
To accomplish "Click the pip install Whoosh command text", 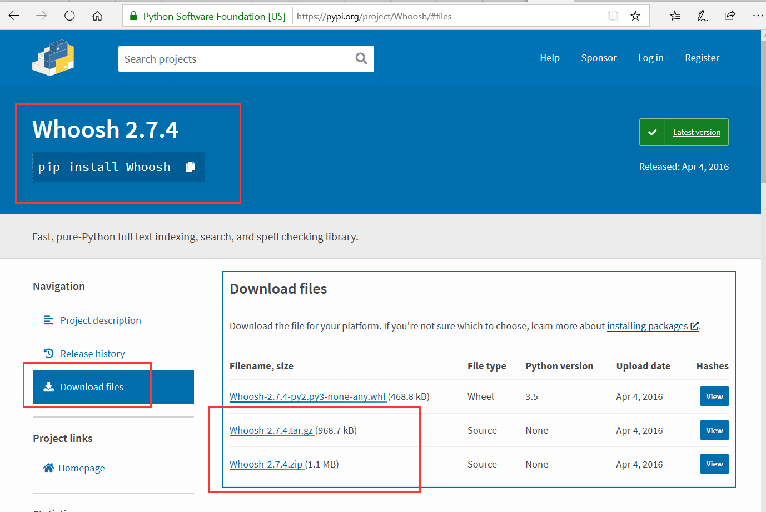I will [x=105, y=167].
